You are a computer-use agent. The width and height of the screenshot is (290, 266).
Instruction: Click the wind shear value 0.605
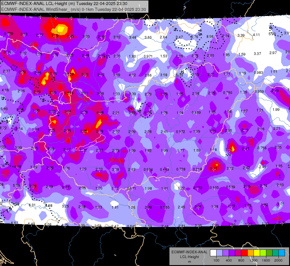pos(214,188)
